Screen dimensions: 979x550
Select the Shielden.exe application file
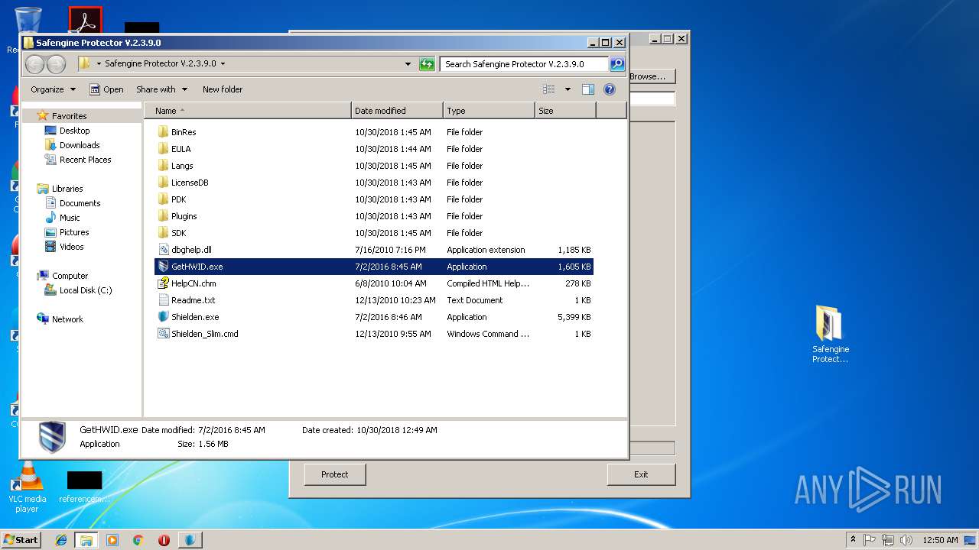pyautogui.click(x=195, y=317)
